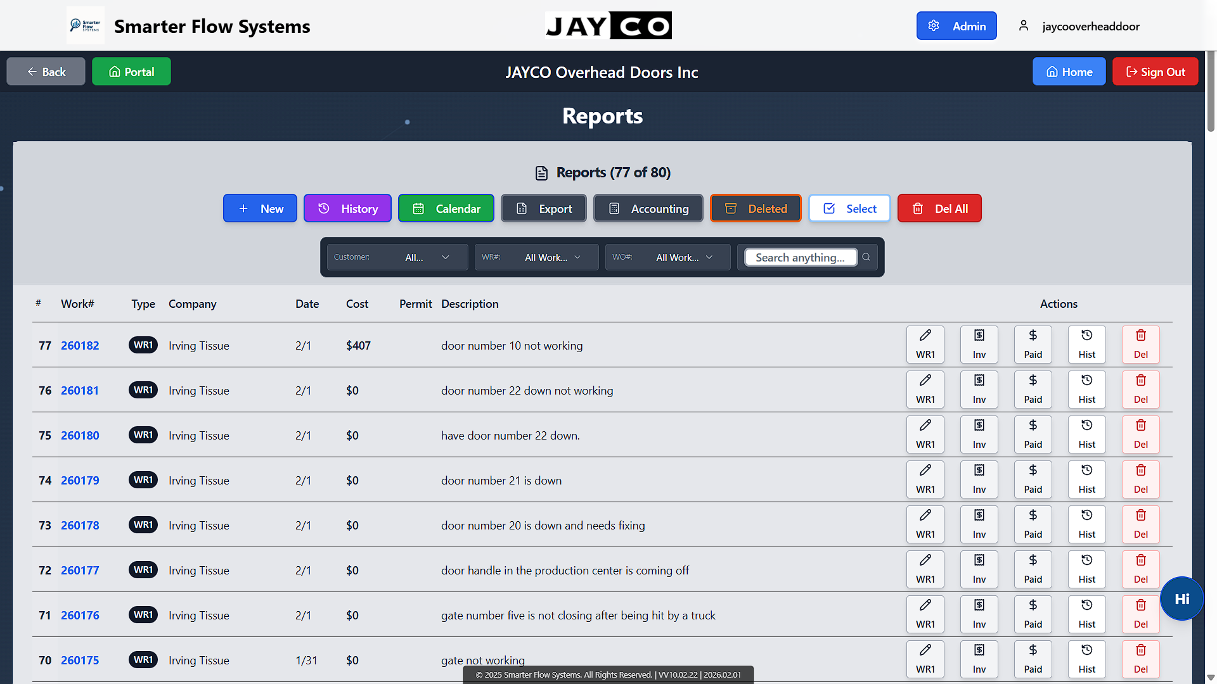The image size is (1217, 684).
Task: Expand the Customer filter dropdown
Action: tap(397, 257)
